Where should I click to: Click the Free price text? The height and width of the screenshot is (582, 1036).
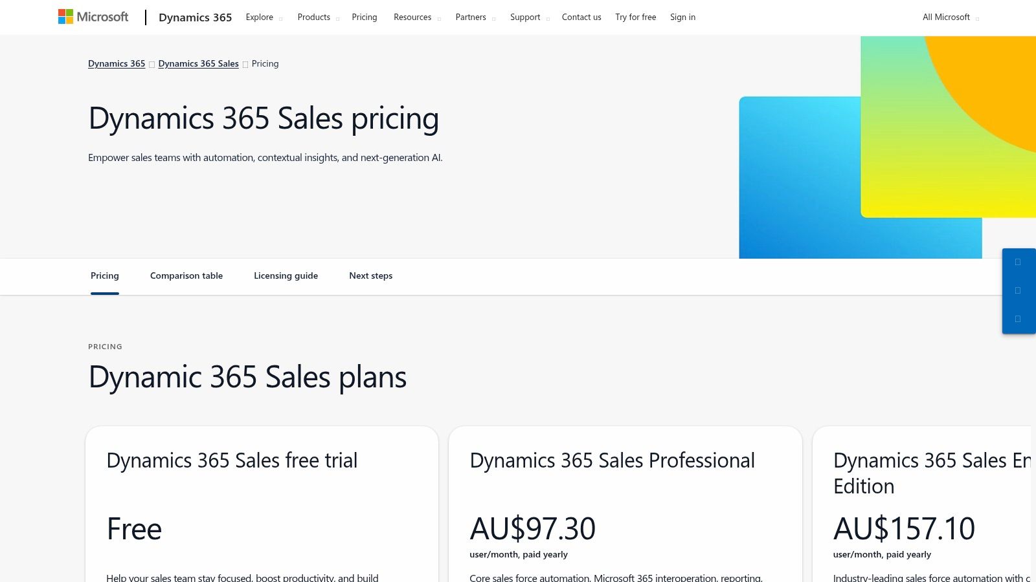click(x=134, y=529)
